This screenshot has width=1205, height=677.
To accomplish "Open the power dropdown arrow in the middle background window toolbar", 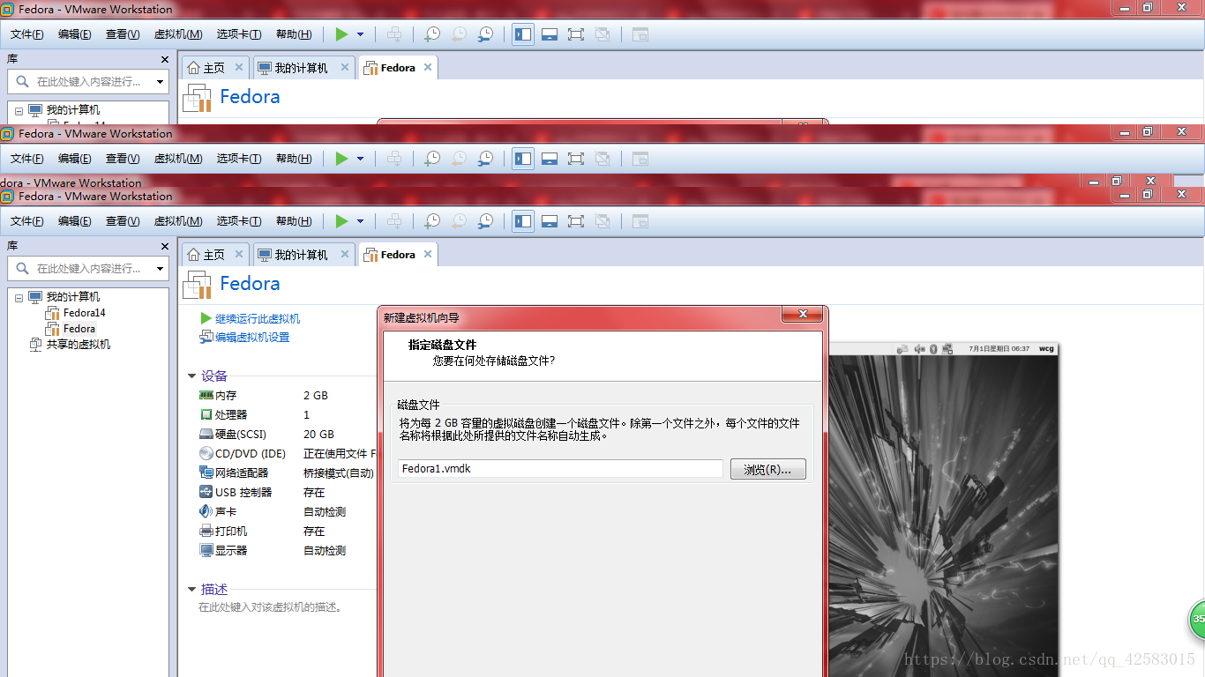I will (360, 159).
